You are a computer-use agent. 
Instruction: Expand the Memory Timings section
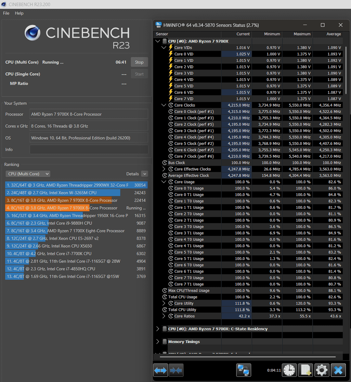point(158,342)
